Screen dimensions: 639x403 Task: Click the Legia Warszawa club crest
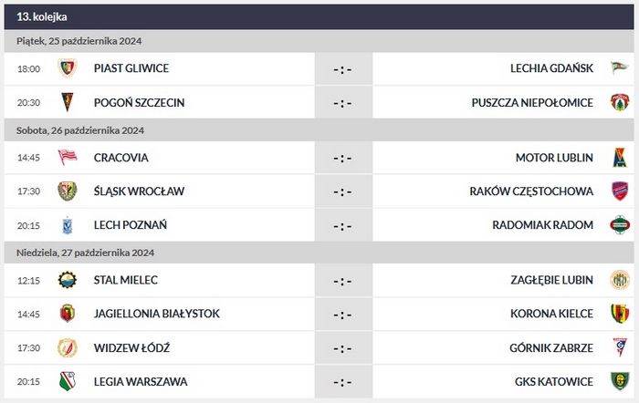(67, 380)
